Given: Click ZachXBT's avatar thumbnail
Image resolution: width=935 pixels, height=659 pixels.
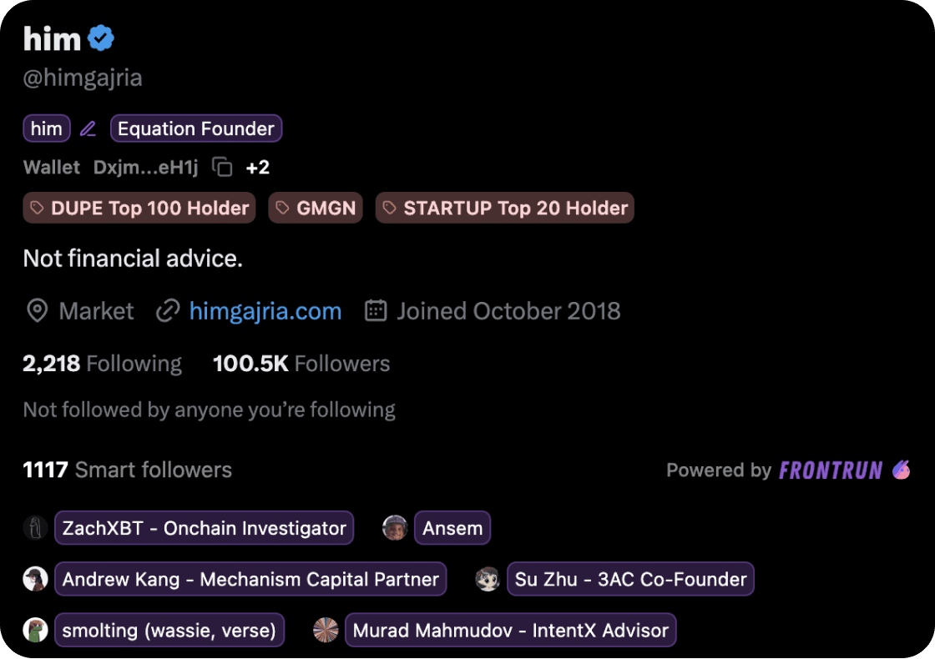Looking at the screenshot, I should point(35,528).
